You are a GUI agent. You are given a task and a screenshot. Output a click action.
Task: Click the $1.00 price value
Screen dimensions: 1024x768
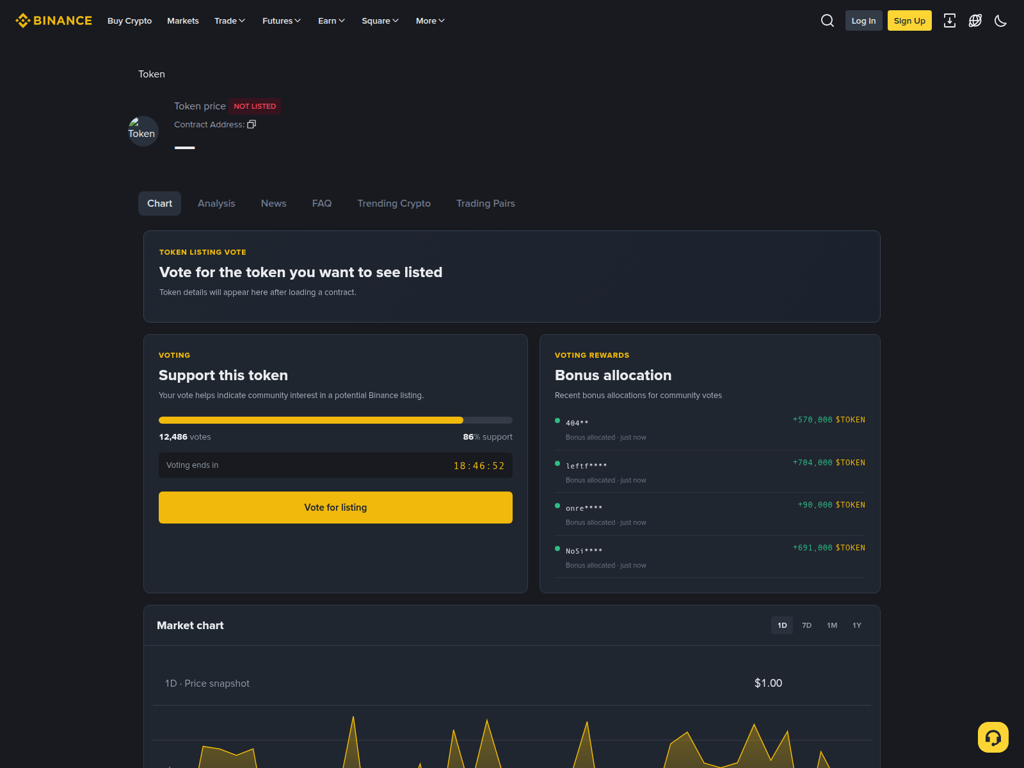(768, 683)
